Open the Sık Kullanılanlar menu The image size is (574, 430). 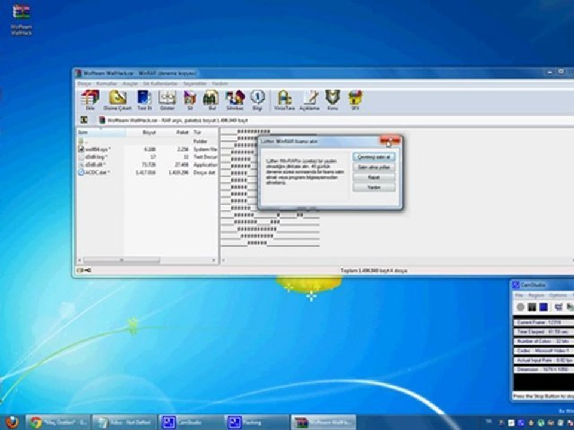[x=160, y=84]
